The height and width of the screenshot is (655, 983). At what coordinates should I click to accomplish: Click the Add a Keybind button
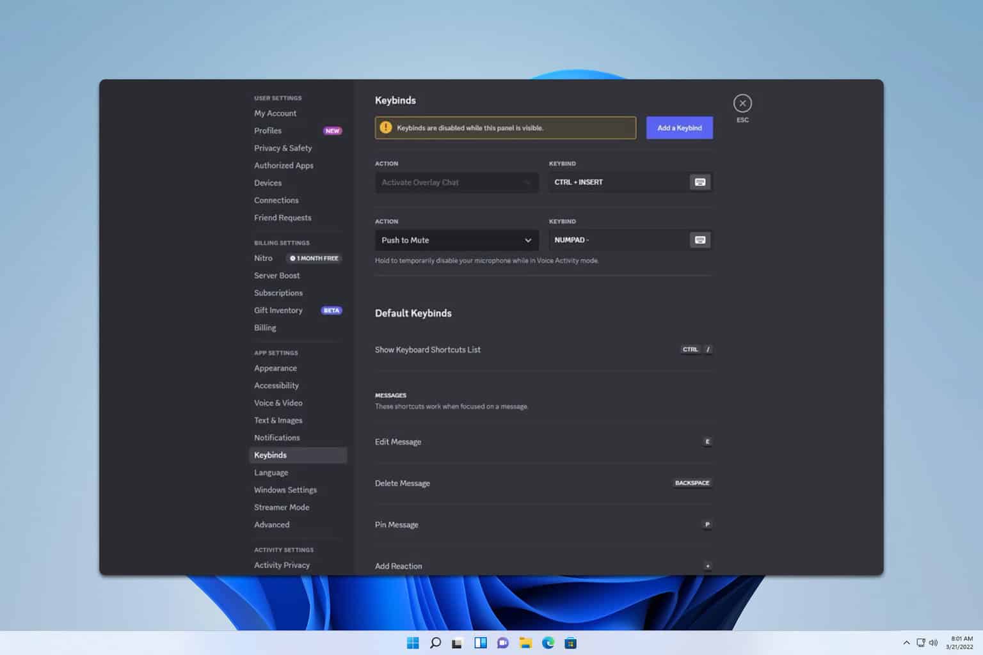(679, 128)
